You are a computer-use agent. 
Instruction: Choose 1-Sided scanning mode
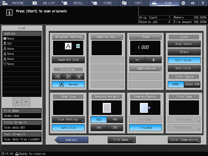pyautogui.click(x=145, y=128)
